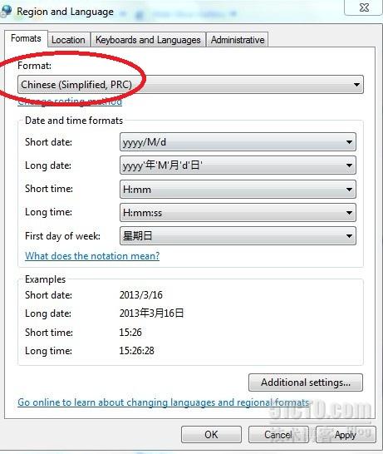Select the short time example 15:26
The width and height of the screenshot is (383, 454).
click(130, 332)
